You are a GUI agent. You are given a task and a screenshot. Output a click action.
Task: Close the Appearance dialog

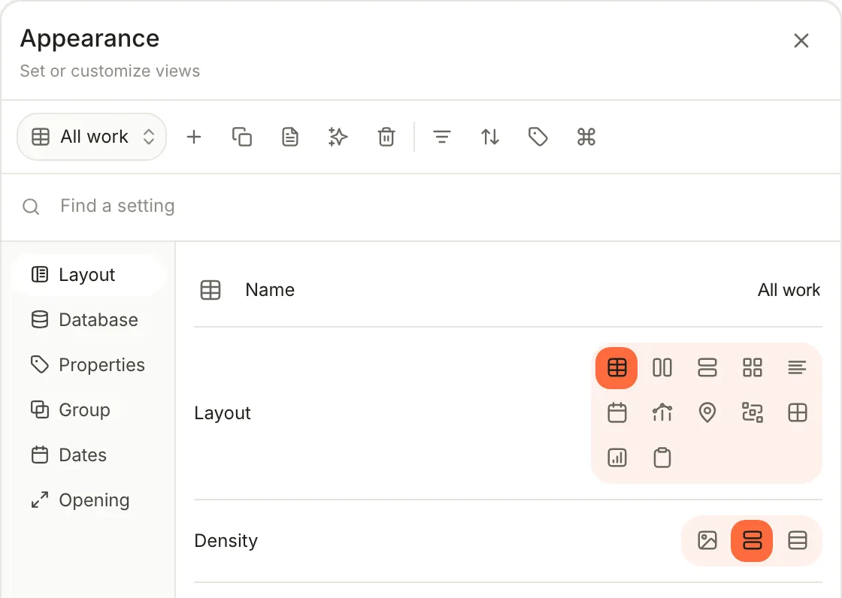point(801,41)
